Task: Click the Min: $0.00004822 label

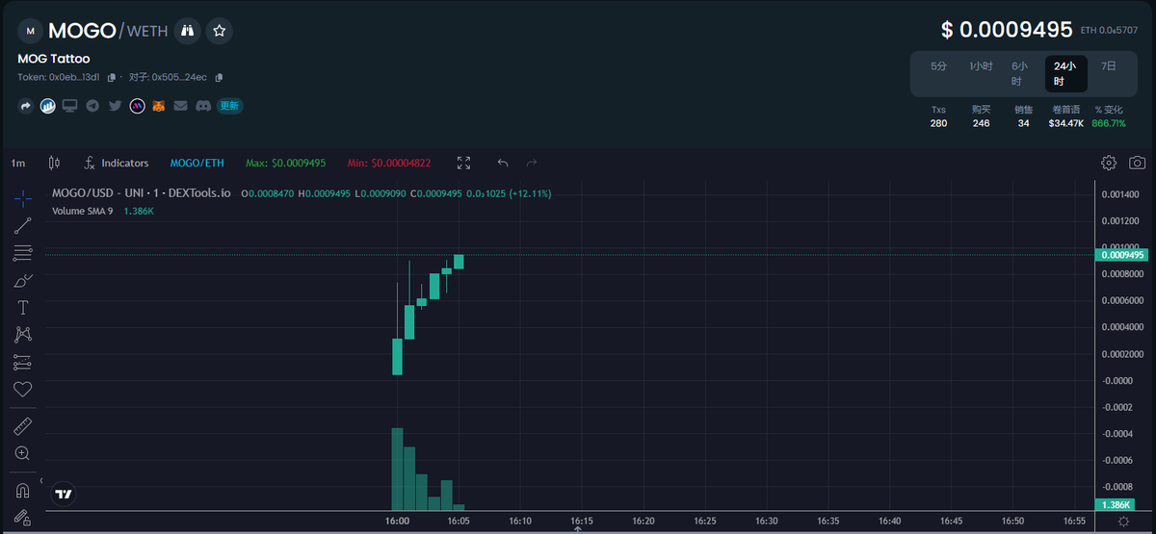Action: click(389, 164)
